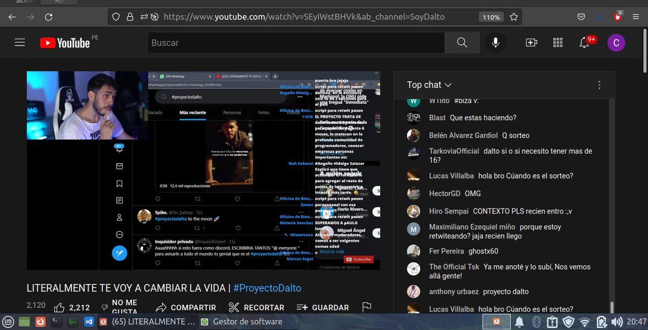The image size is (648, 330).
Task: Open the Create video camera icon
Action: (x=532, y=43)
